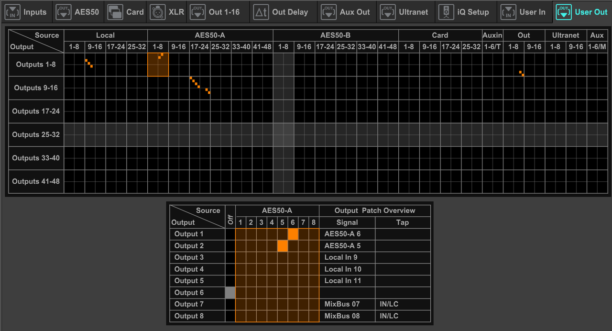Click the AES50-A header in lower patch grid
The image size is (612, 331).
tap(277, 210)
